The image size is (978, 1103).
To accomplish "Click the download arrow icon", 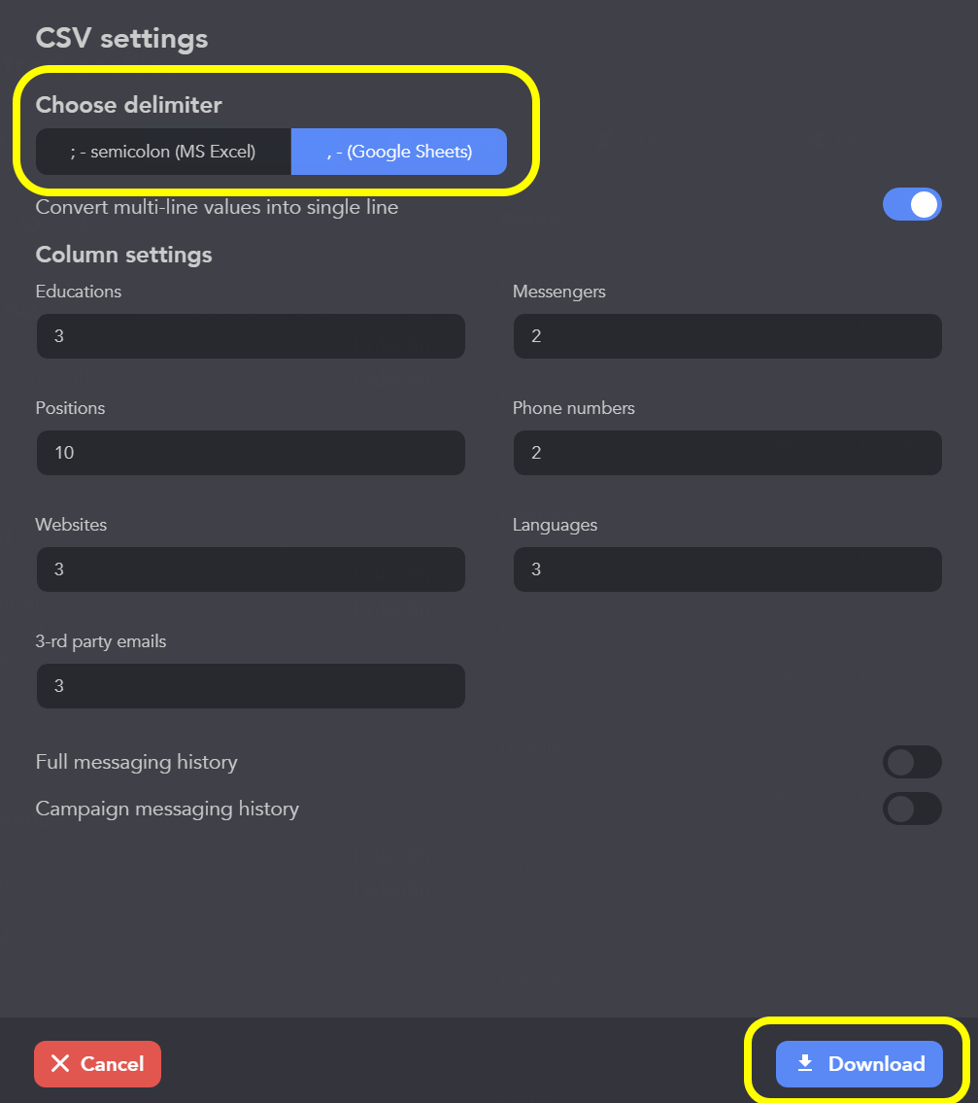I will (805, 1063).
